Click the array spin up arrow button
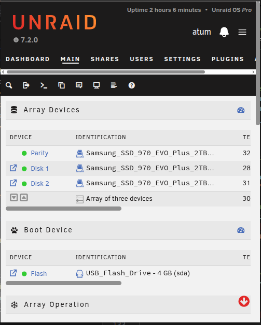 (x=24, y=198)
